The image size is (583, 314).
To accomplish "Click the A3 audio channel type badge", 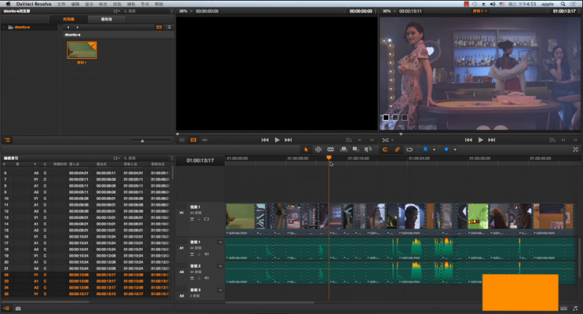I will 220,290.
